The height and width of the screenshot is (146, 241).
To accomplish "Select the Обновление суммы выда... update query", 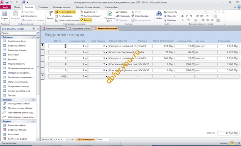I will tap(22, 113).
